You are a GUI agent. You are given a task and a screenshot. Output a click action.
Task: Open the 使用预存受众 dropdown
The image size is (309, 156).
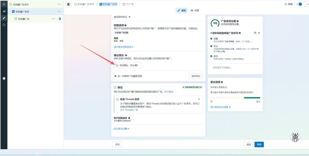(x=122, y=17)
